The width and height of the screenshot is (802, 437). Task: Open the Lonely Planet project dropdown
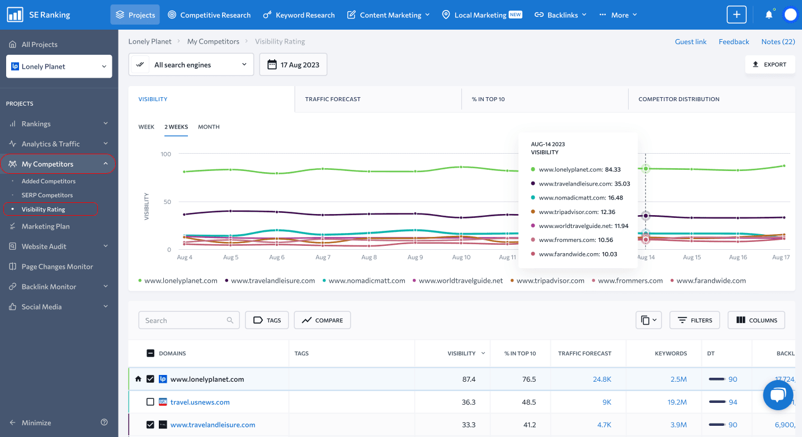(59, 66)
